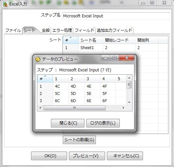The image size is (174, 167).
Task: Click preview column header 4
Action: click(x=108, y=79)
